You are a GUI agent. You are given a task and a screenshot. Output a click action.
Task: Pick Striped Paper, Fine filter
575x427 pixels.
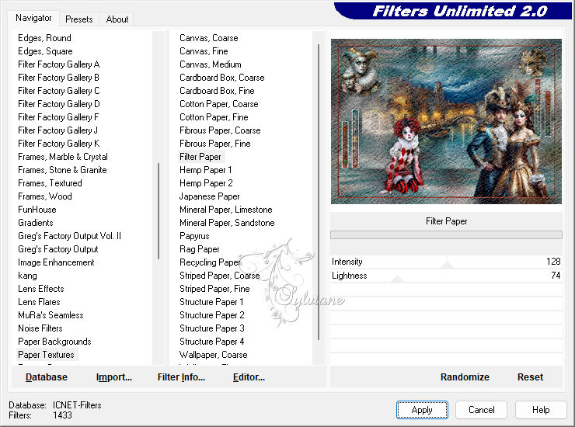[214, 289]
